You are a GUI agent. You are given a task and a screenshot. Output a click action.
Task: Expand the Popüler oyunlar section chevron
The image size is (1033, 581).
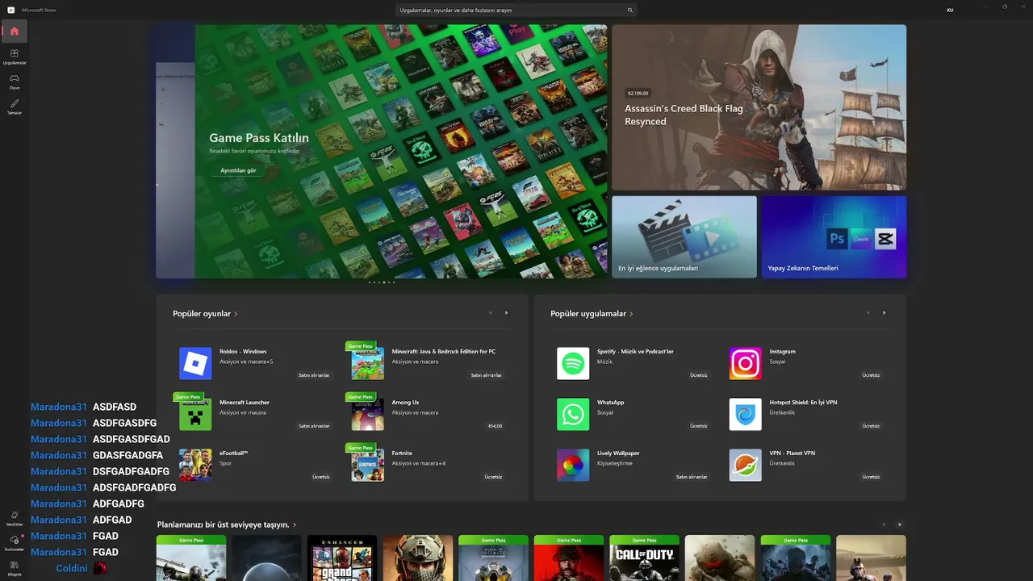[x=236, y=314]
